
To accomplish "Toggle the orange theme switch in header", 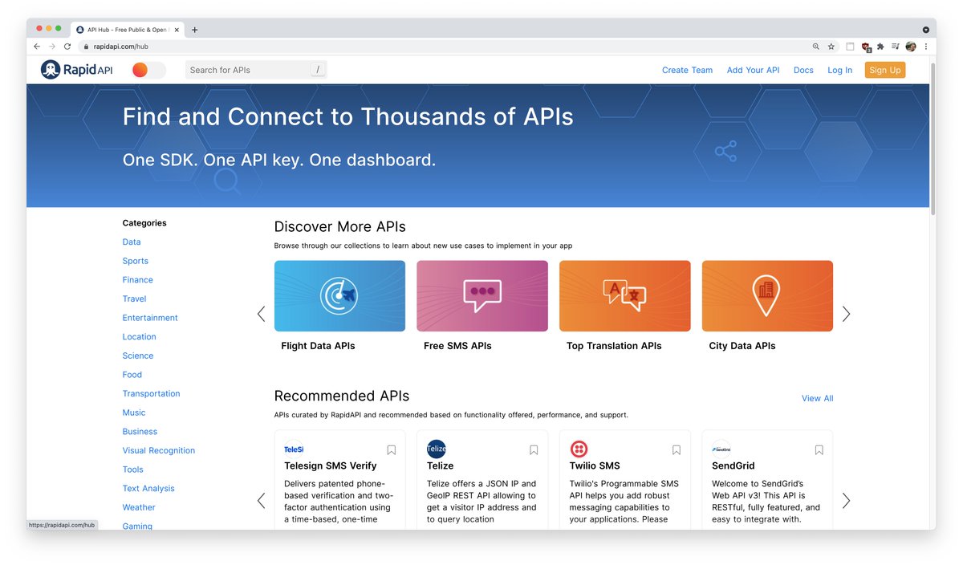I will [148, 70].
